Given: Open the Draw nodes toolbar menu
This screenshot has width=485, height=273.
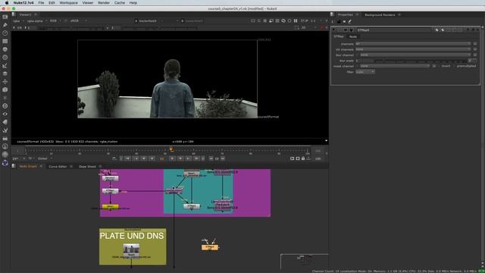Looking at the screenshot, I should point(5,25).
